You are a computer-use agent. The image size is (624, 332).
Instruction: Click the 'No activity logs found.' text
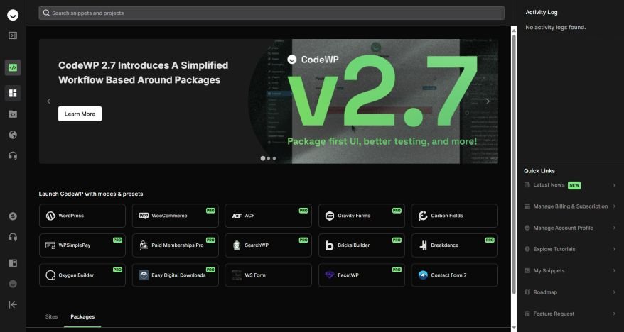[x=556, y=28]
